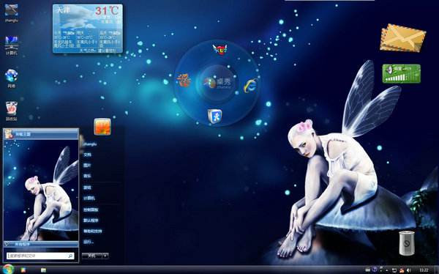Click the blue shield icon in circular dock
Image resolution: width=439 pixels, height=274 pixels.
214,116
